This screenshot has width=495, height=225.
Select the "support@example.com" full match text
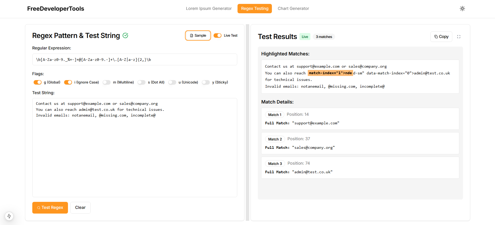point(316,123)
